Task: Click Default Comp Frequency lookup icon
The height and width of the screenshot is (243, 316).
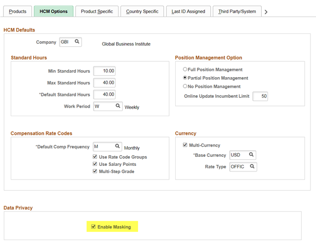Action: 117,147
